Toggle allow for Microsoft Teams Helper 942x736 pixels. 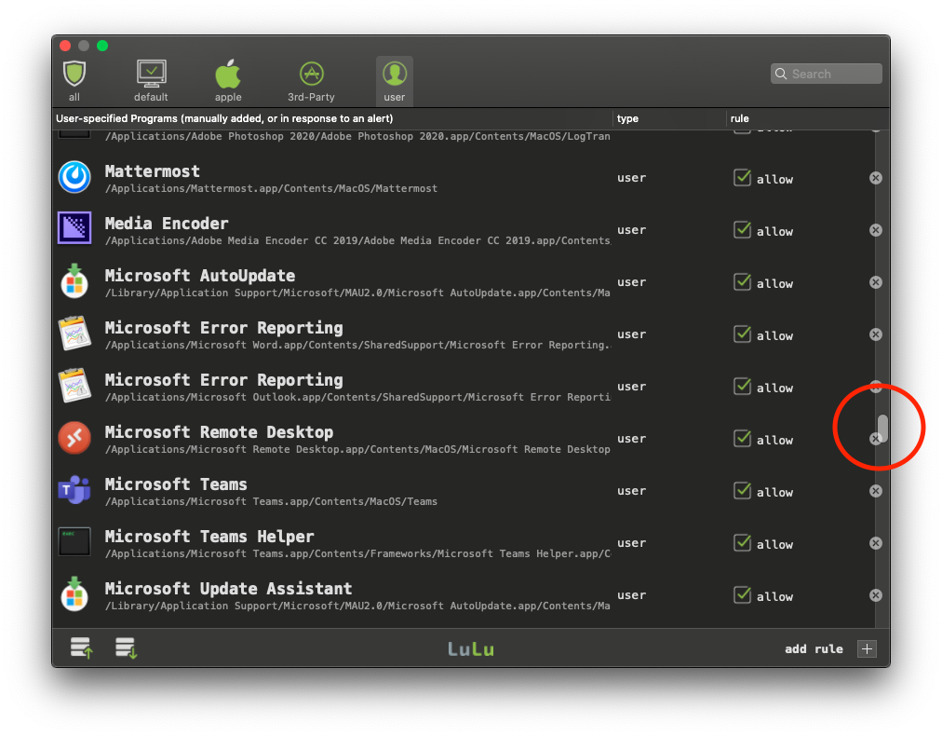point(743,543)
